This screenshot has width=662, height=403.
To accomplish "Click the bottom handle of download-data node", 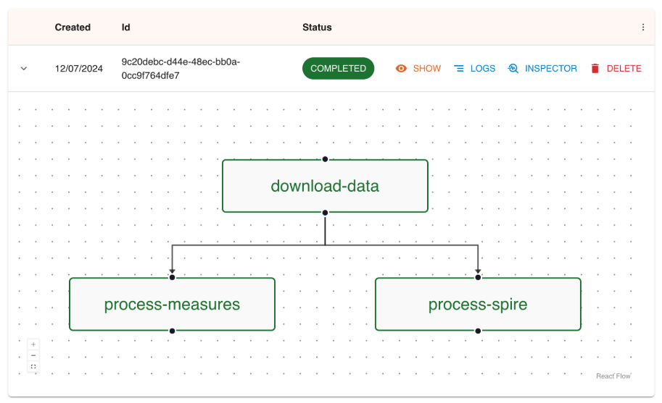I will point(325,213).
